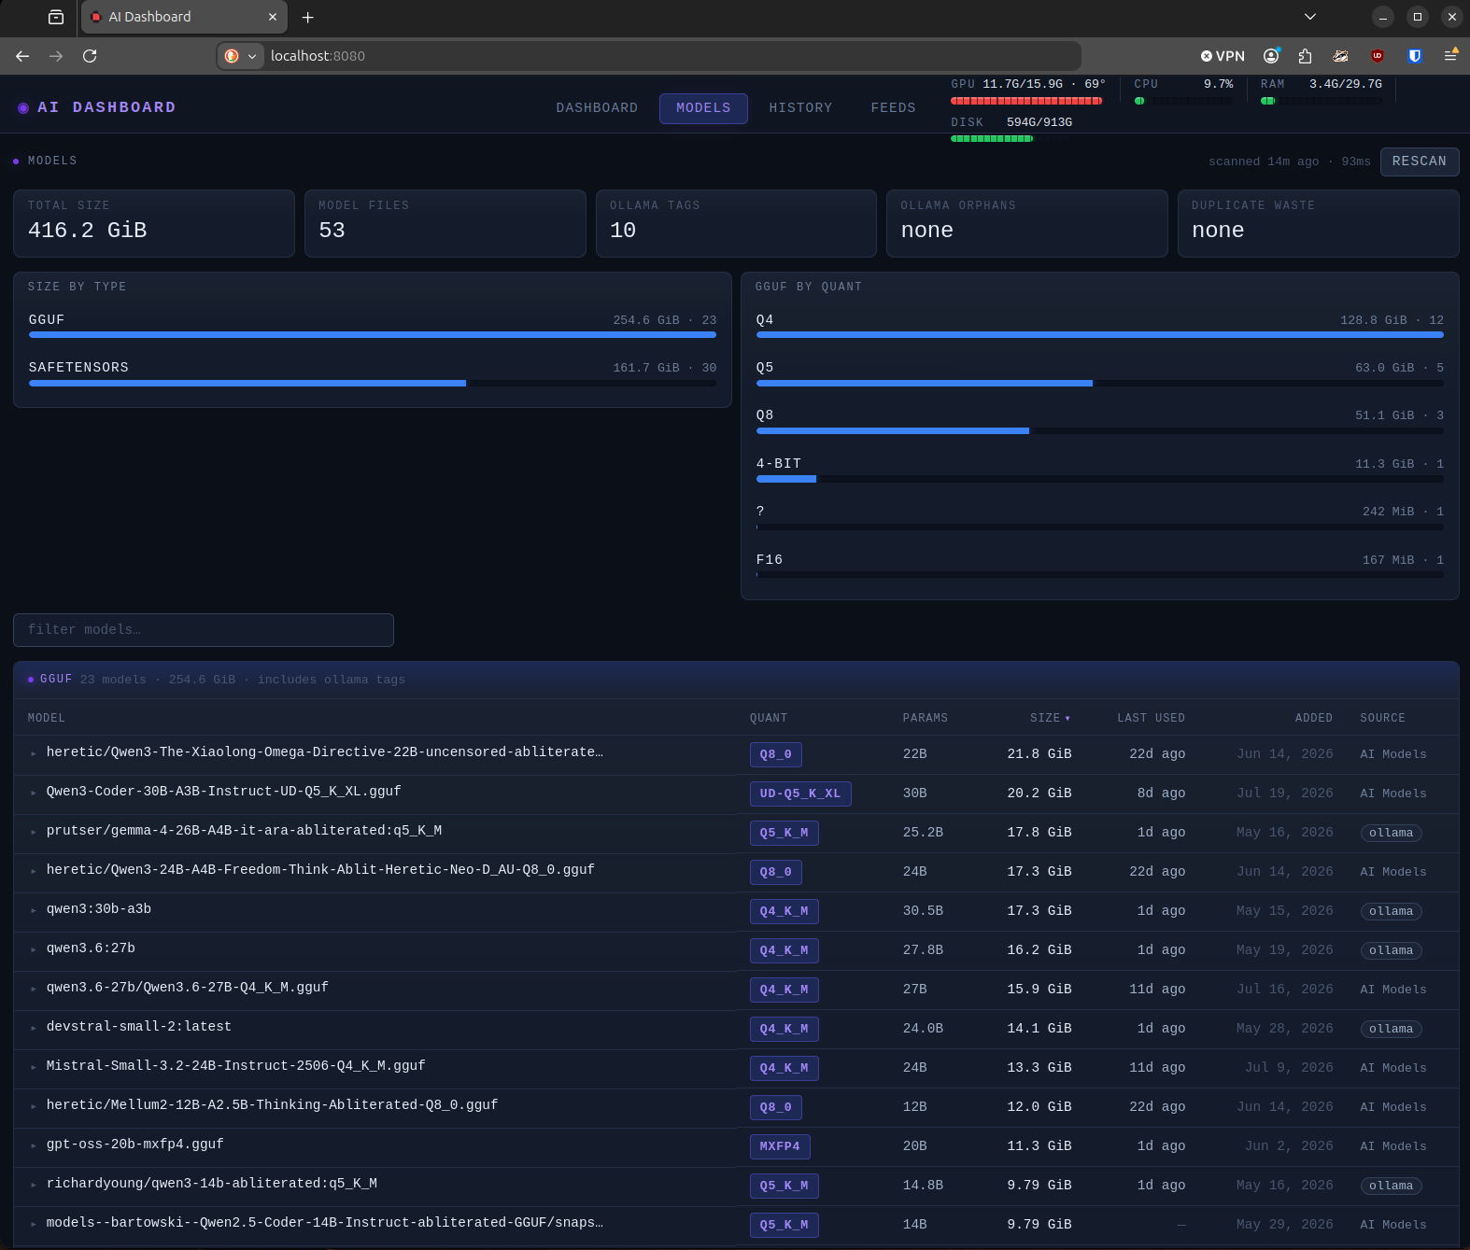Open the browser hamburger menu
This screenshot has width=1470, height=1250.
(x=1450, y=56)
